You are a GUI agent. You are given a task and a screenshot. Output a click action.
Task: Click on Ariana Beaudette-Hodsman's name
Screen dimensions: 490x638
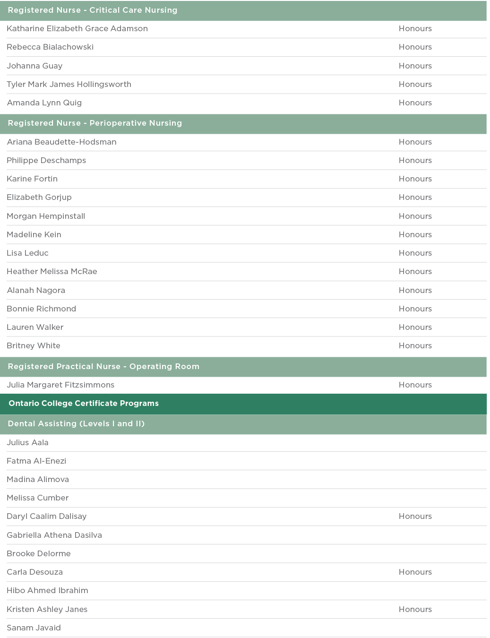[x=61, y=142]
